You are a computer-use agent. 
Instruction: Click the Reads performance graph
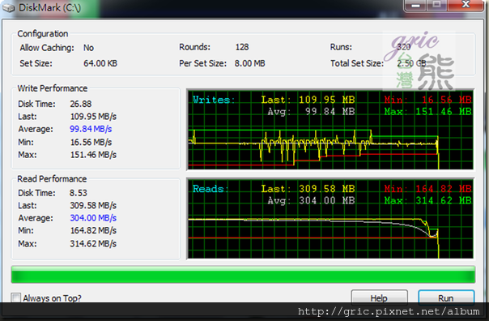[x=330, y=219]
